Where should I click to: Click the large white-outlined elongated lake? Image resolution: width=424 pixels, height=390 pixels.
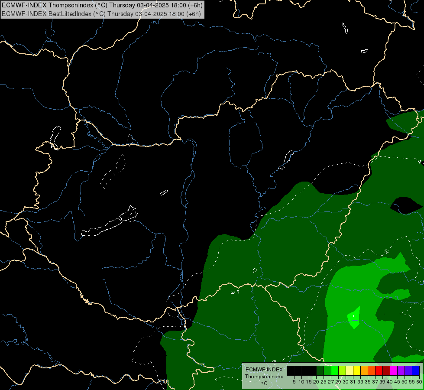(x=110, y=221)
